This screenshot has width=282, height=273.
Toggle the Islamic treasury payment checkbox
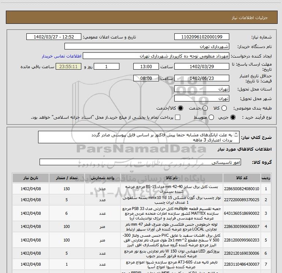click(x=178, y=118)
